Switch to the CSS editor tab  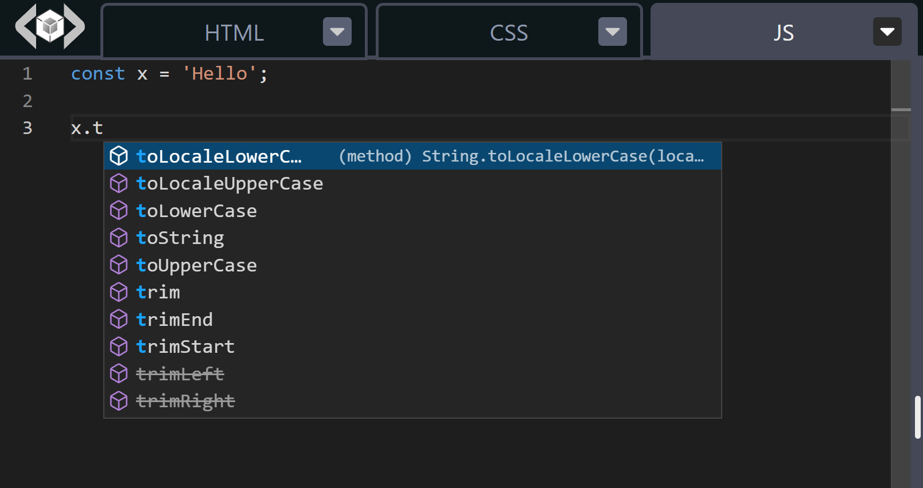pyautogui.click(x=508, y=33)
